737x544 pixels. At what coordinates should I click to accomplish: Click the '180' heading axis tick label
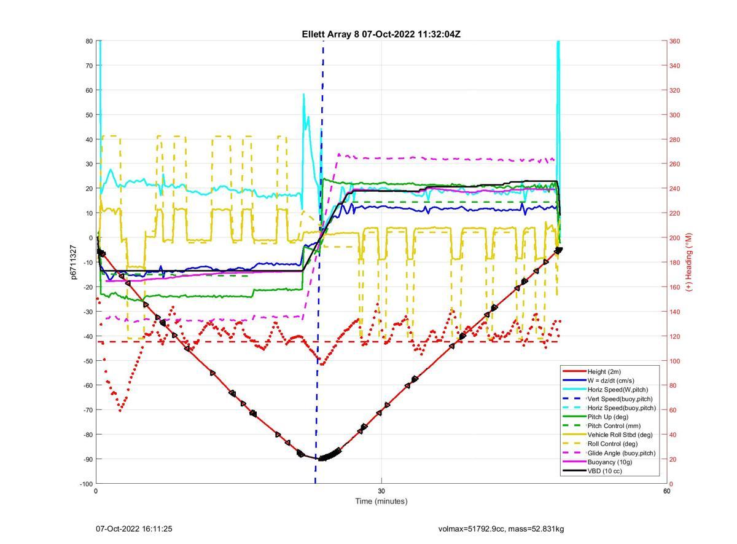click(675, 262)
